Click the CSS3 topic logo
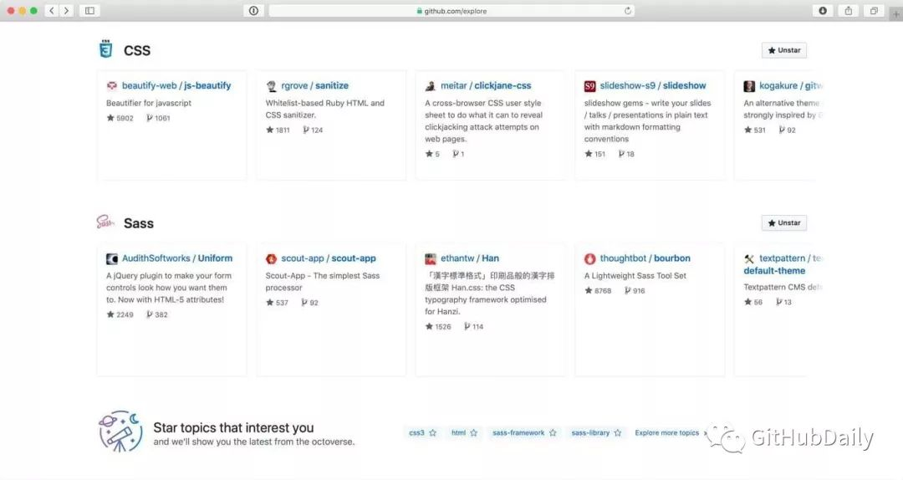903x480 pixels. tap(105, 49)
